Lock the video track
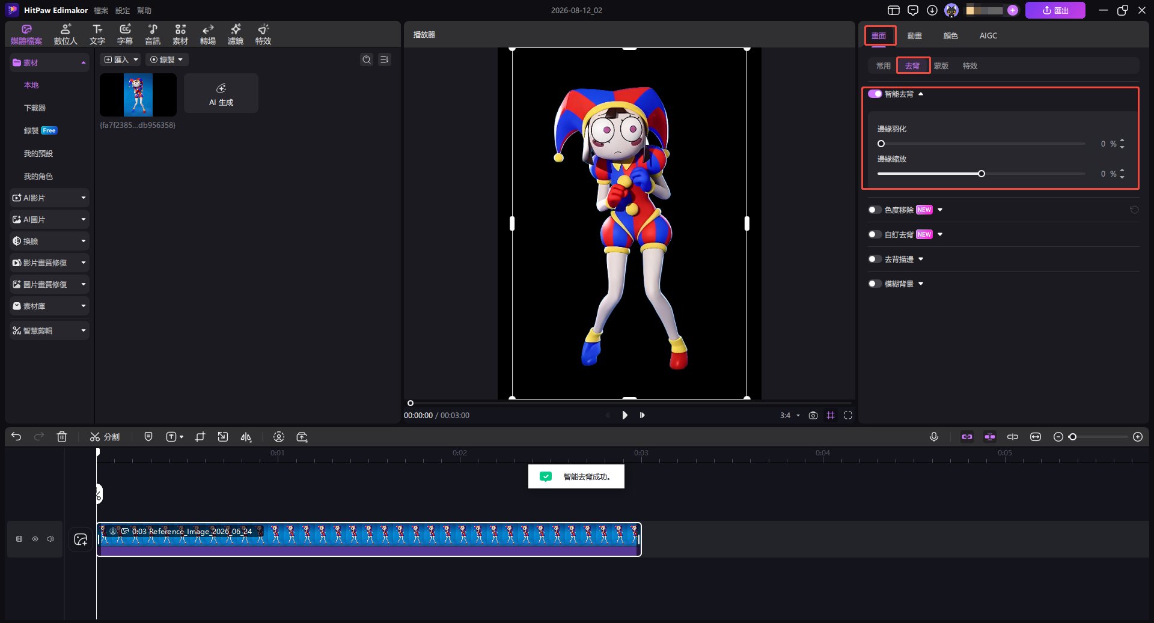This screenshot has height=623, width=1154. [x=19, y=539]
